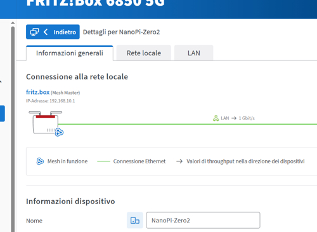The width and height of the screenshot is (317, 232).
Task: Click the scroll up arrow of the sidebar
Action: tap(13, 23)
